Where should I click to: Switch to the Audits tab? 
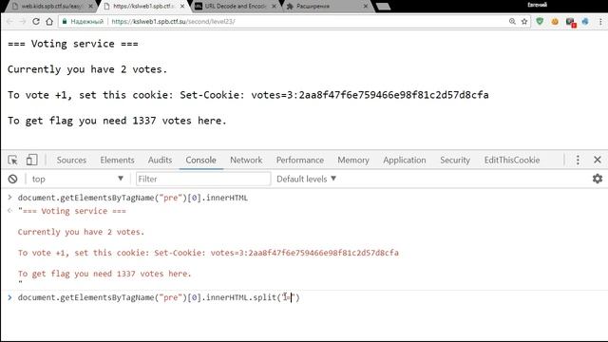coord(160,160)
